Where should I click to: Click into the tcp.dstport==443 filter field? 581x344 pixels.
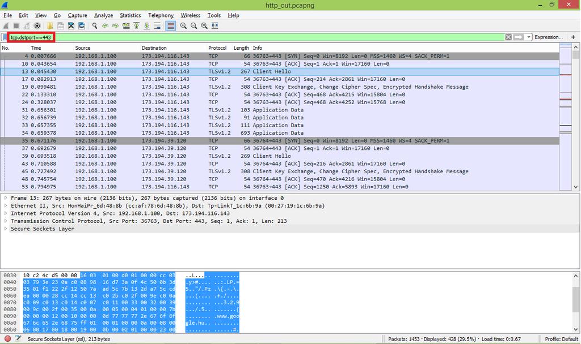[256, 37]
